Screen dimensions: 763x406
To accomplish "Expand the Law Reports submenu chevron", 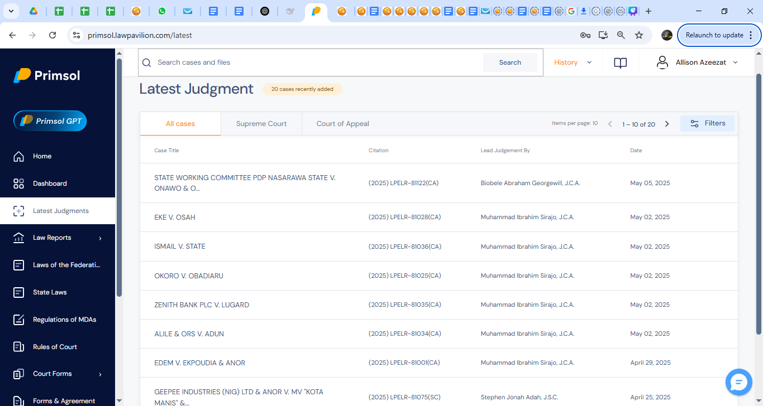I will click(x=101, y=238).
